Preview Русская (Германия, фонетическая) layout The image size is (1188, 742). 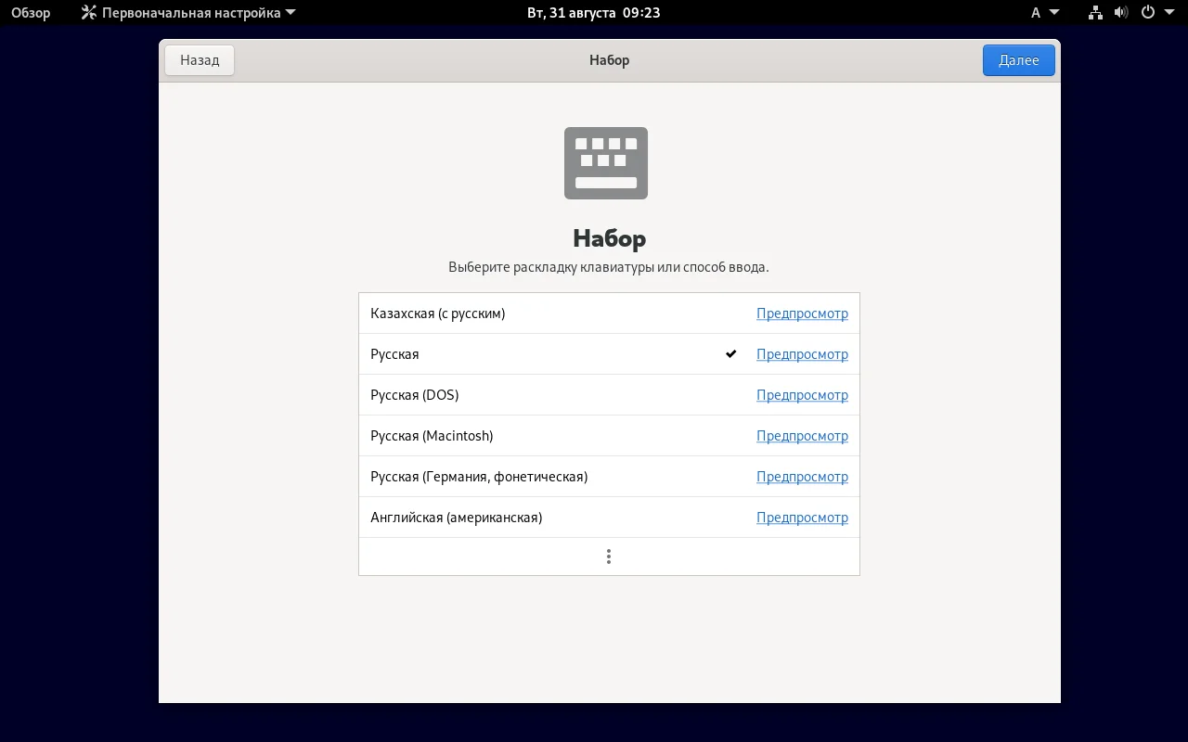click(x=802, y=476)
